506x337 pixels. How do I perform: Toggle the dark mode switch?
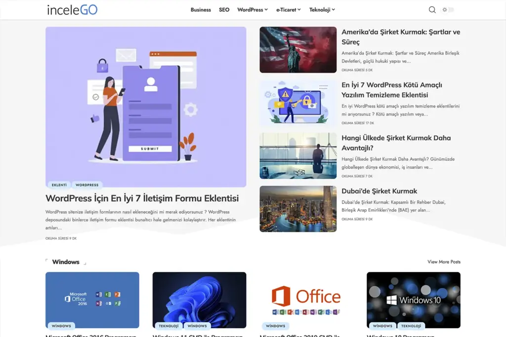(448, 10)
